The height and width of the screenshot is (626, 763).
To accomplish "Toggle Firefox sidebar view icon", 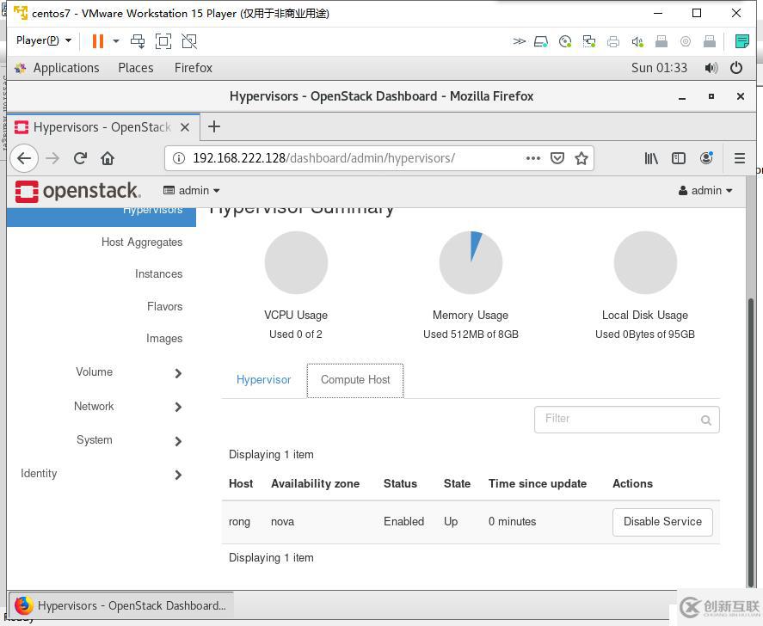I will point(679,158).
